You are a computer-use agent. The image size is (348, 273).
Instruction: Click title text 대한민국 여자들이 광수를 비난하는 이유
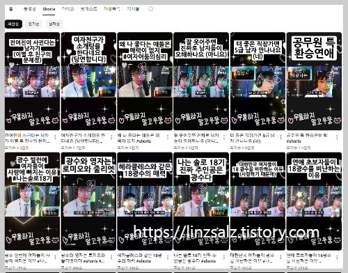click(252, 258)
